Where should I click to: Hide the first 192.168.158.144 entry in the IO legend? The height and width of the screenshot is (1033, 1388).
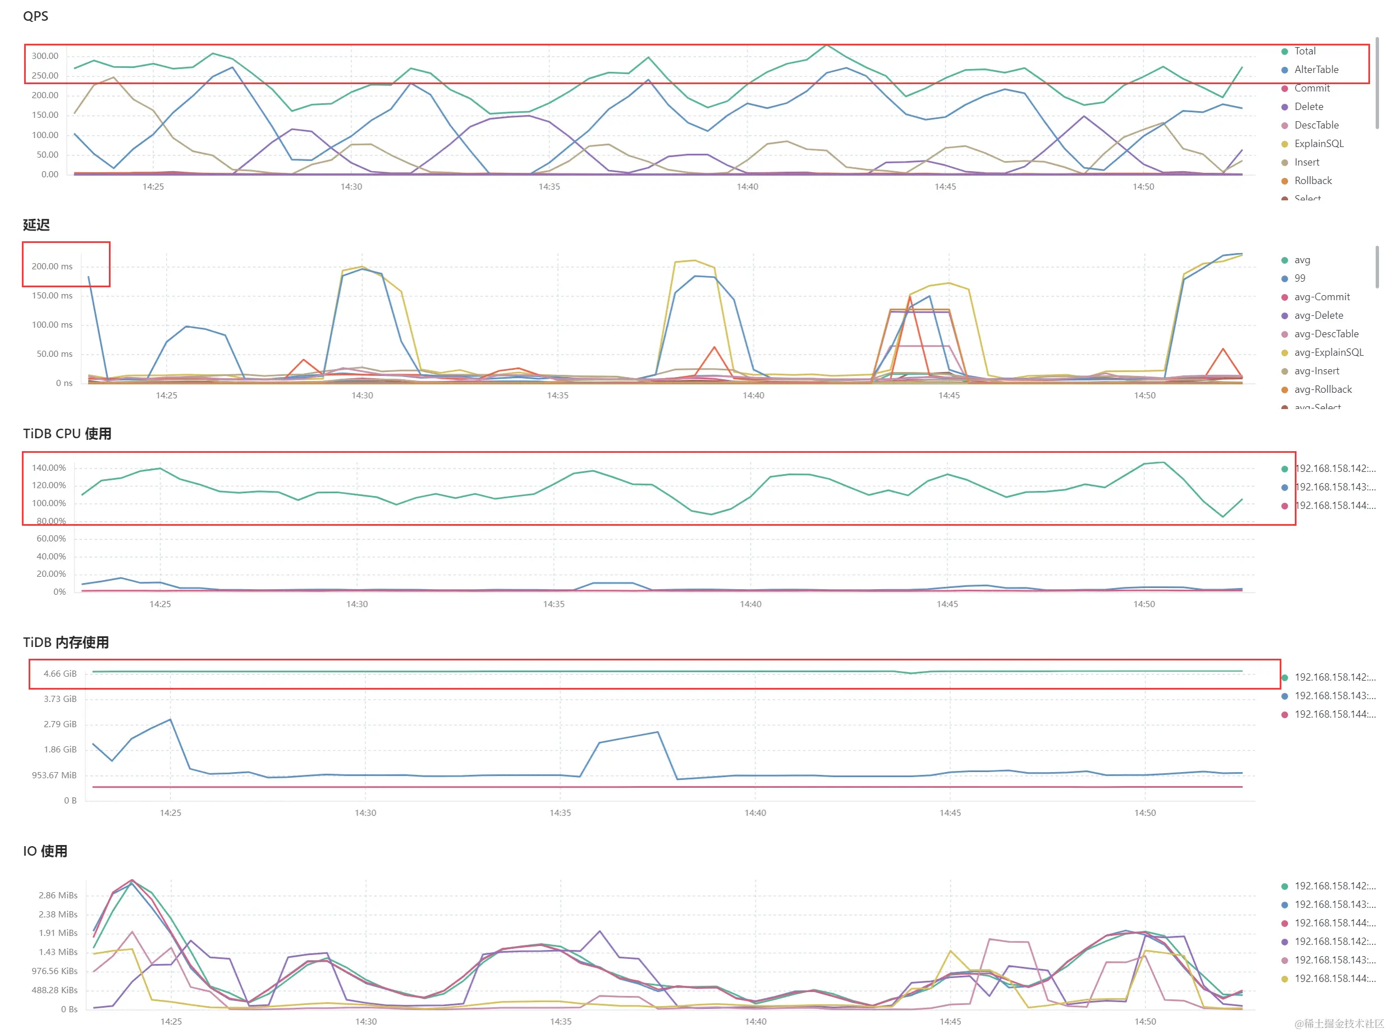pyautogui.click(x=1334, y=924)
